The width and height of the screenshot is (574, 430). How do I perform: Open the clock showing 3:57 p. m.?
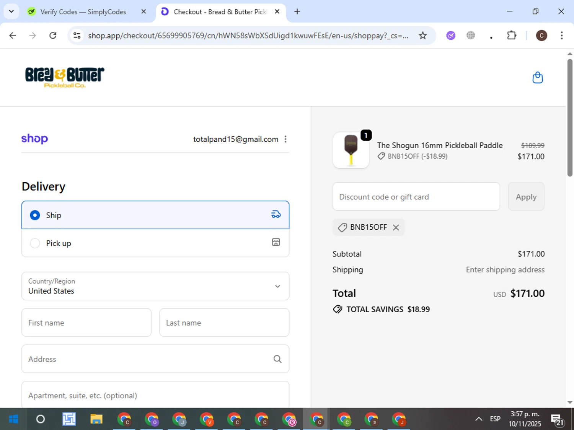click(525, 419)
